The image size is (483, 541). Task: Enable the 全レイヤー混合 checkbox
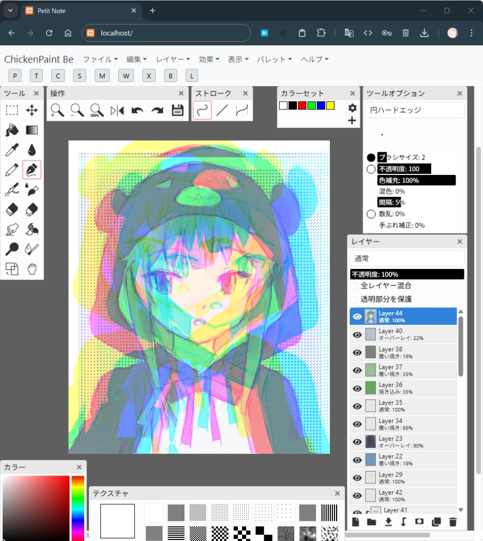[x=354, y=286]
